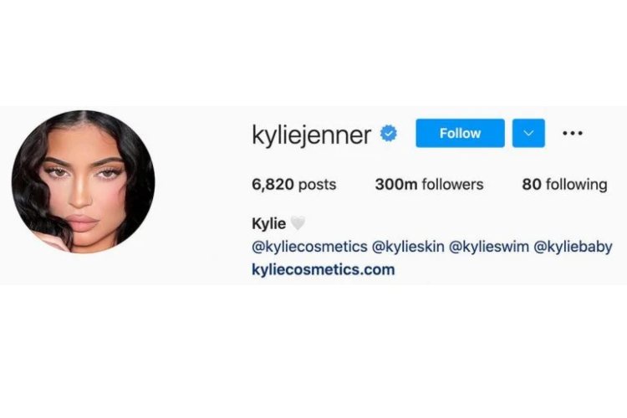Visit the @kylieskin mention link
This screenshot has height=418, width=627.
pos(408,247)
